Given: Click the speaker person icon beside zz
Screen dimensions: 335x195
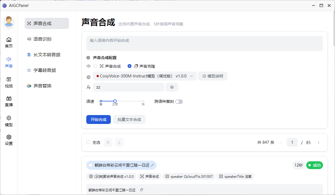Looking at the screenshot, I should [x=88, y=87].
